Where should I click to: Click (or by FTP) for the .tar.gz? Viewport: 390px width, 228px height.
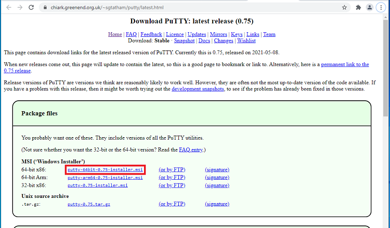[172, 204]
